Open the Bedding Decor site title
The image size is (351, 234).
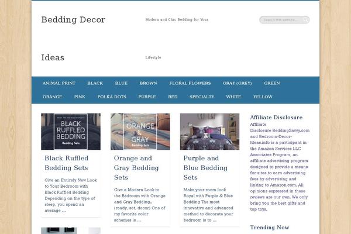point(73,20)
